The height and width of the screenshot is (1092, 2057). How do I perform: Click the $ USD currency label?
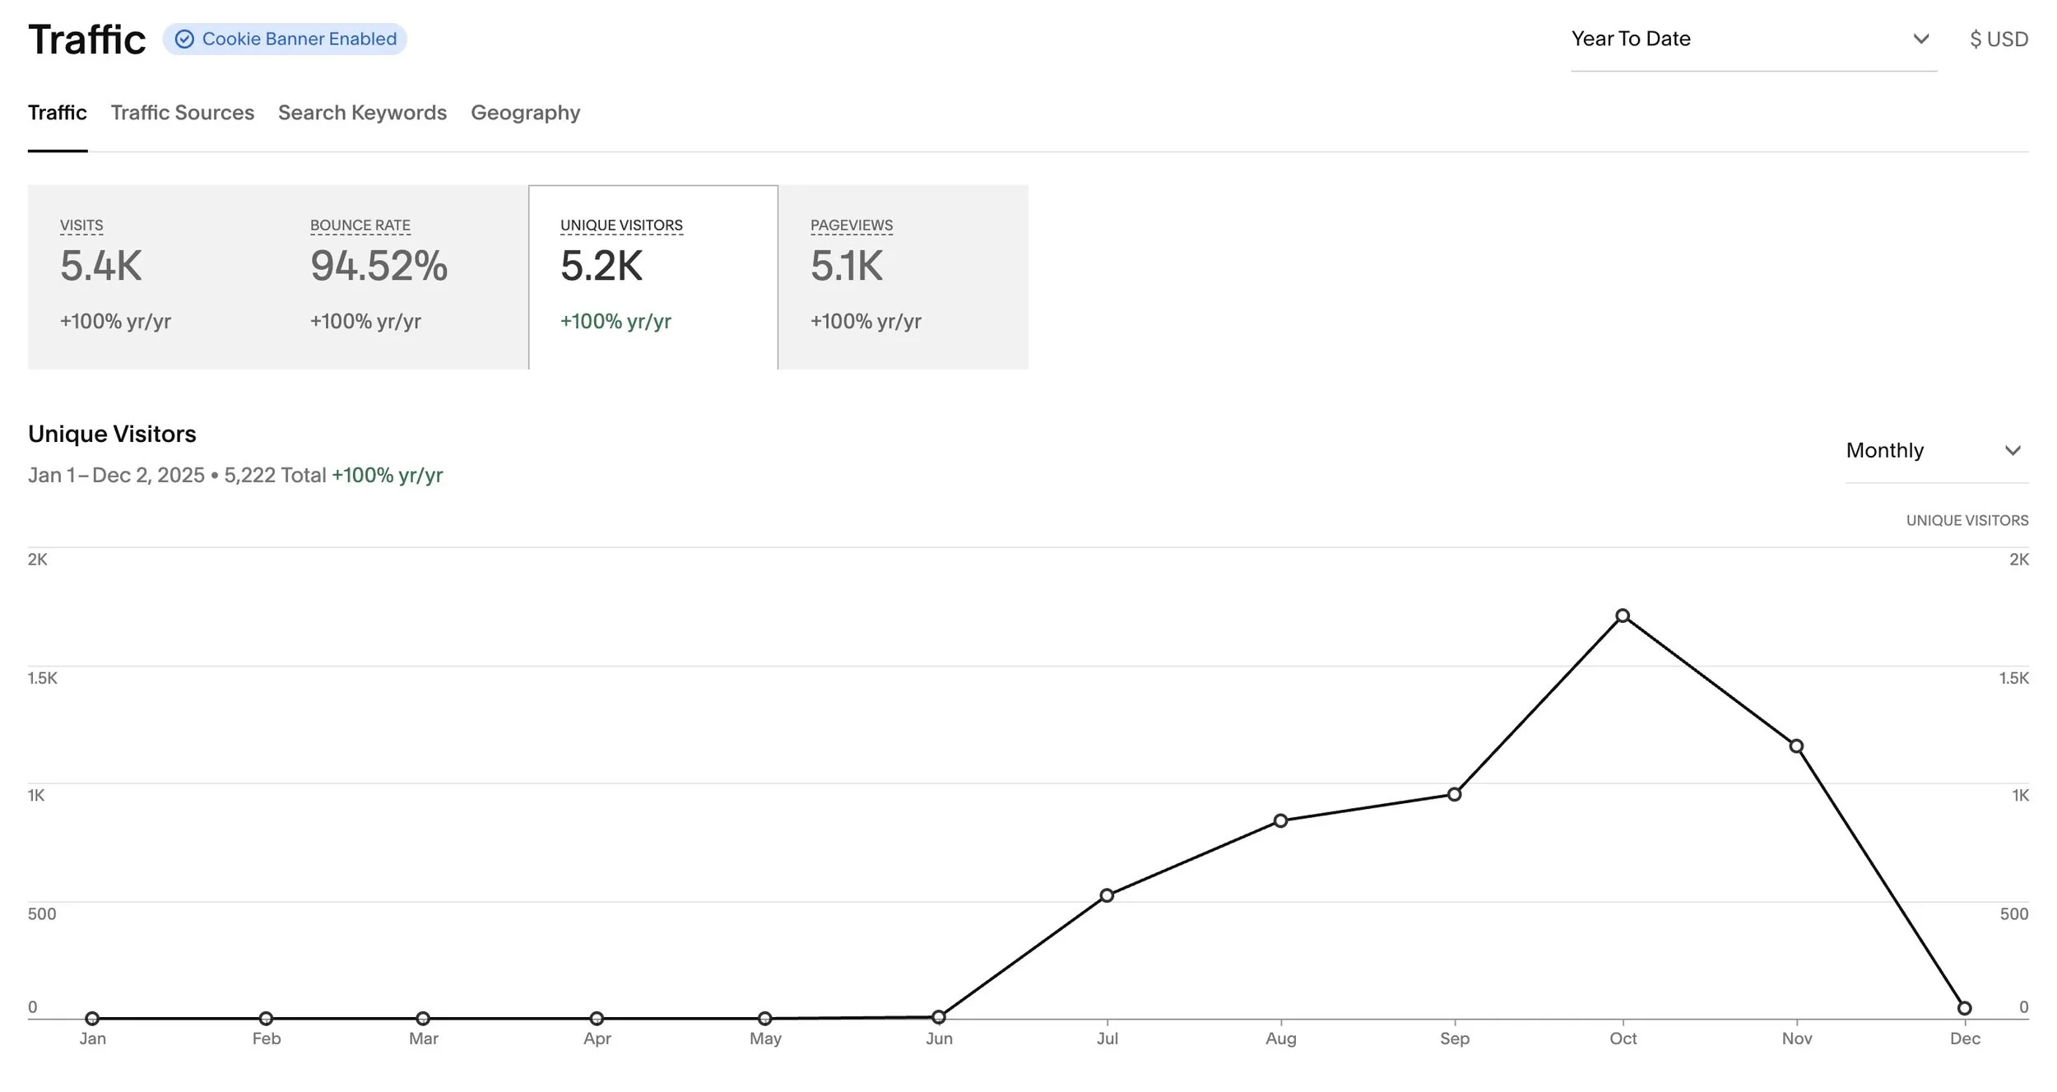coord(1998,39)
